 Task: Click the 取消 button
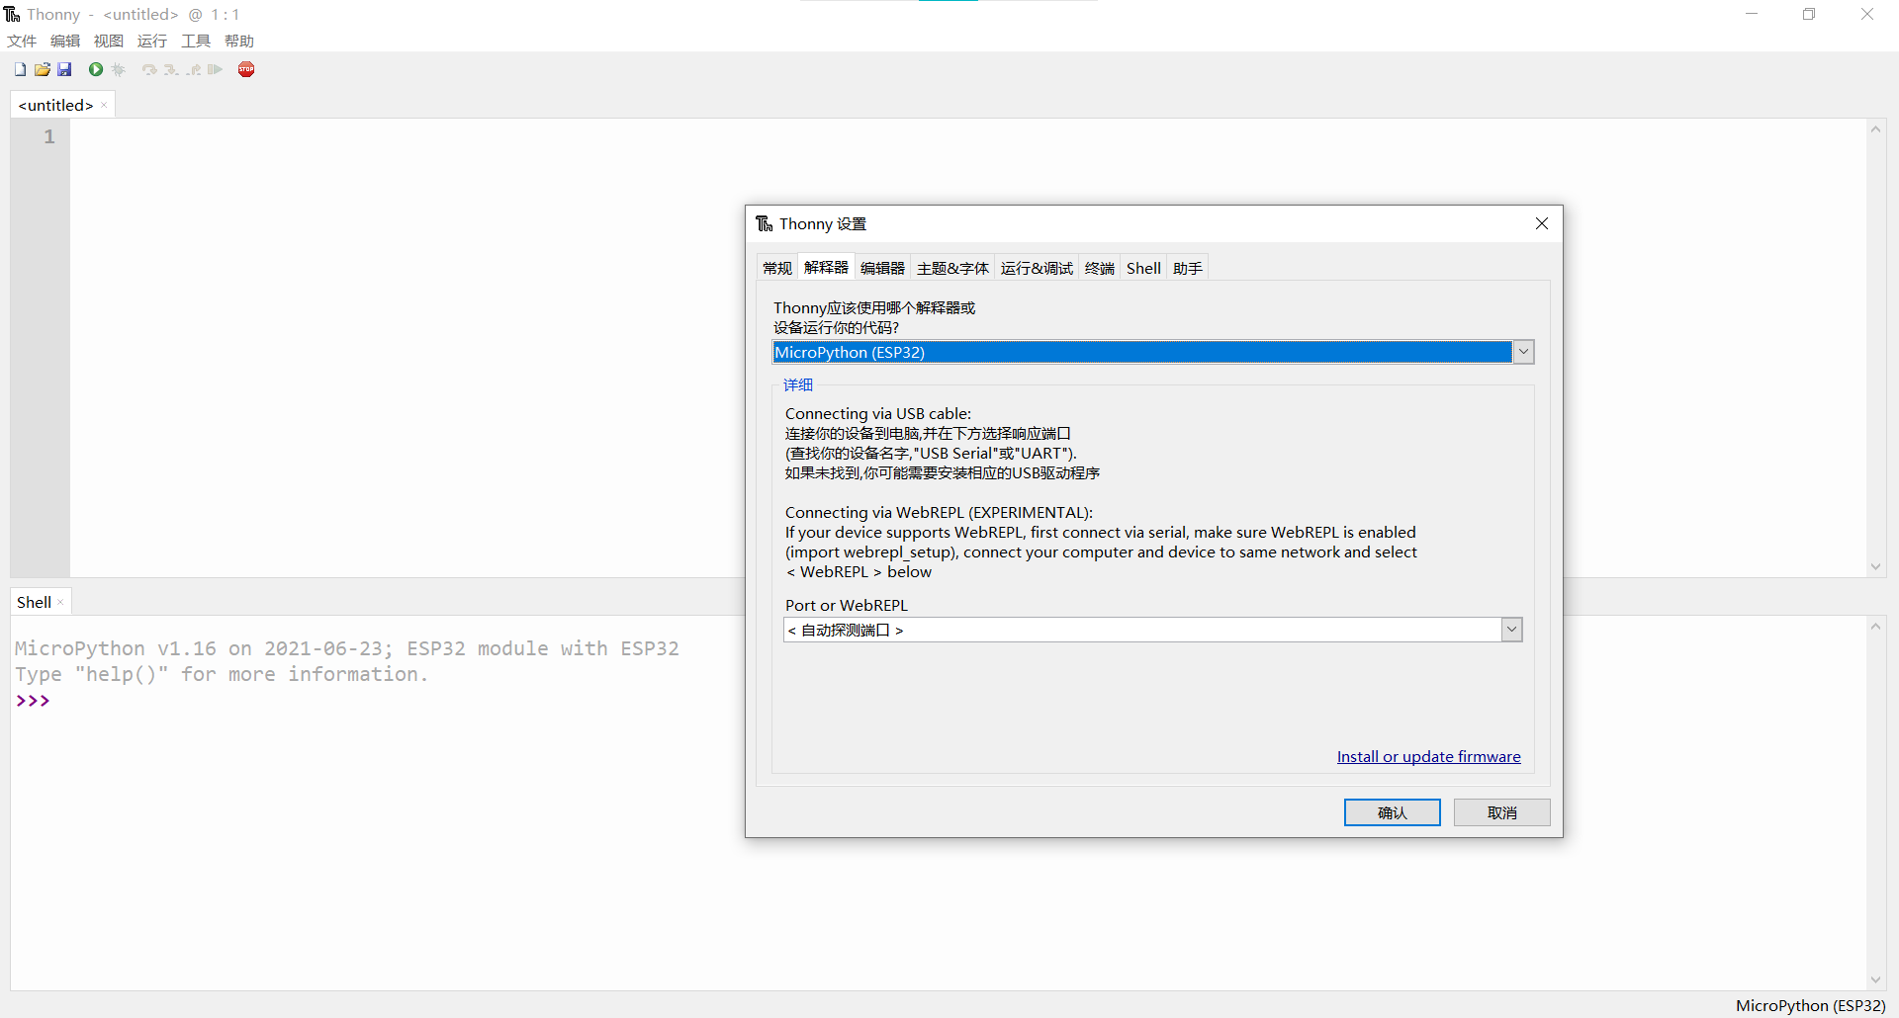pos(1501,812)
